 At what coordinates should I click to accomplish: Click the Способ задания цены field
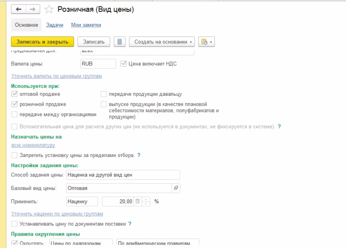tap(123, 175)
